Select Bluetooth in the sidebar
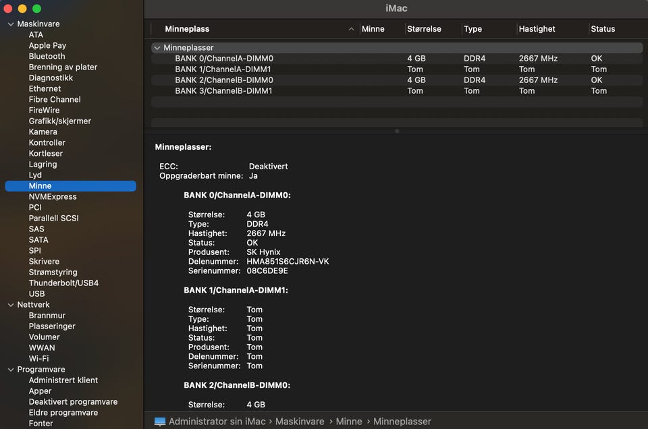 click(47, 56)
